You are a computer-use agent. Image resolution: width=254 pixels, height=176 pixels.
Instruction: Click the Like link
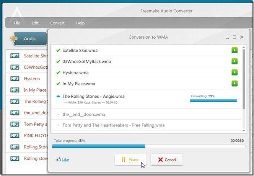(65, 160)
